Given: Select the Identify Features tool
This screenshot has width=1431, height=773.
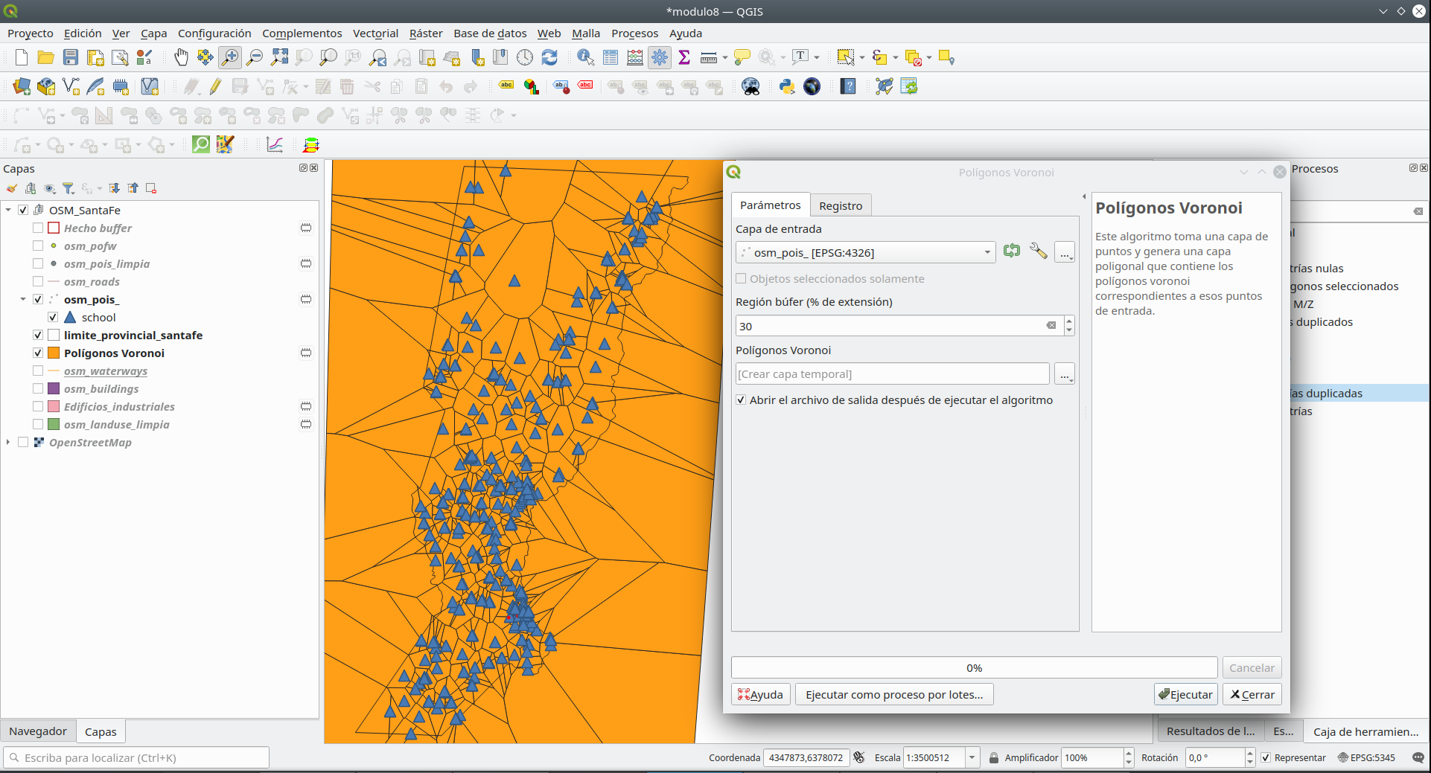Looking at the screenshot, I should coord(585,57).
